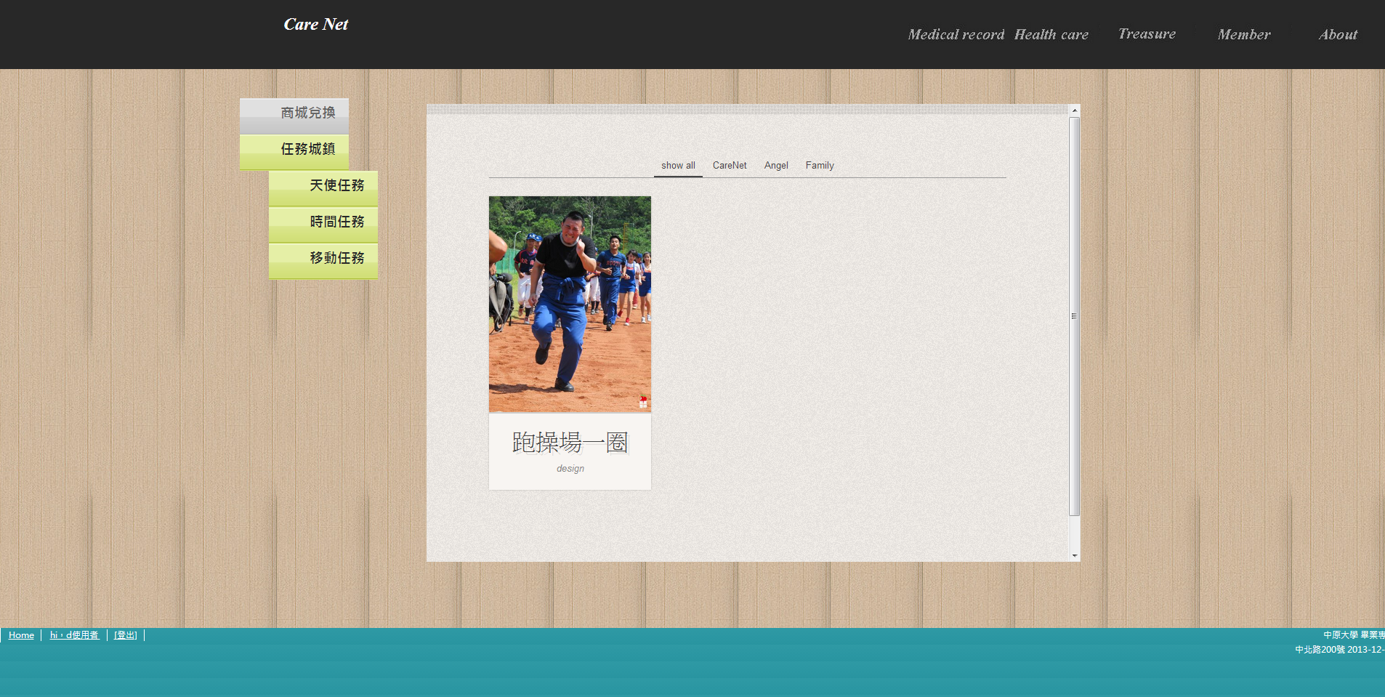Open the About page
The width and height of the screenshot is (1385, 697).
1337,35
